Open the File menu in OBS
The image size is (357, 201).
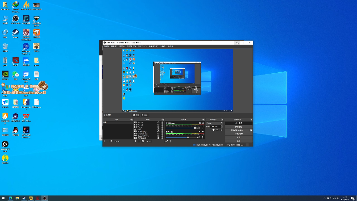point(106,46)
